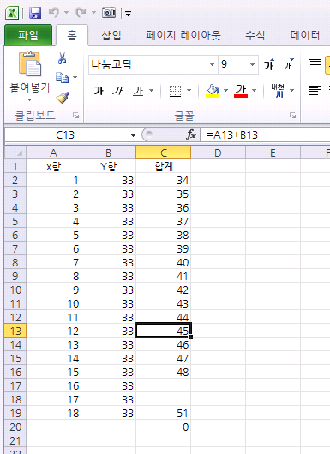Click the fx insert function button
The image size is (330, 454).
point(191,134)
